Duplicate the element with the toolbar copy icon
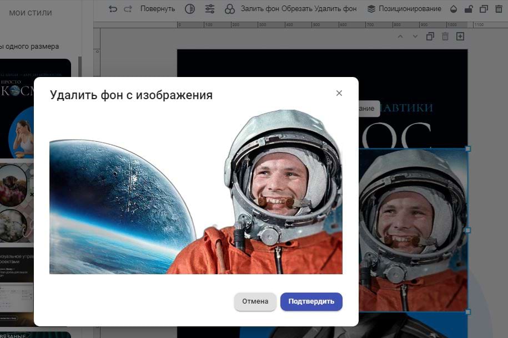Viewport: 508px width, 338px height. [x=484, y=9]
